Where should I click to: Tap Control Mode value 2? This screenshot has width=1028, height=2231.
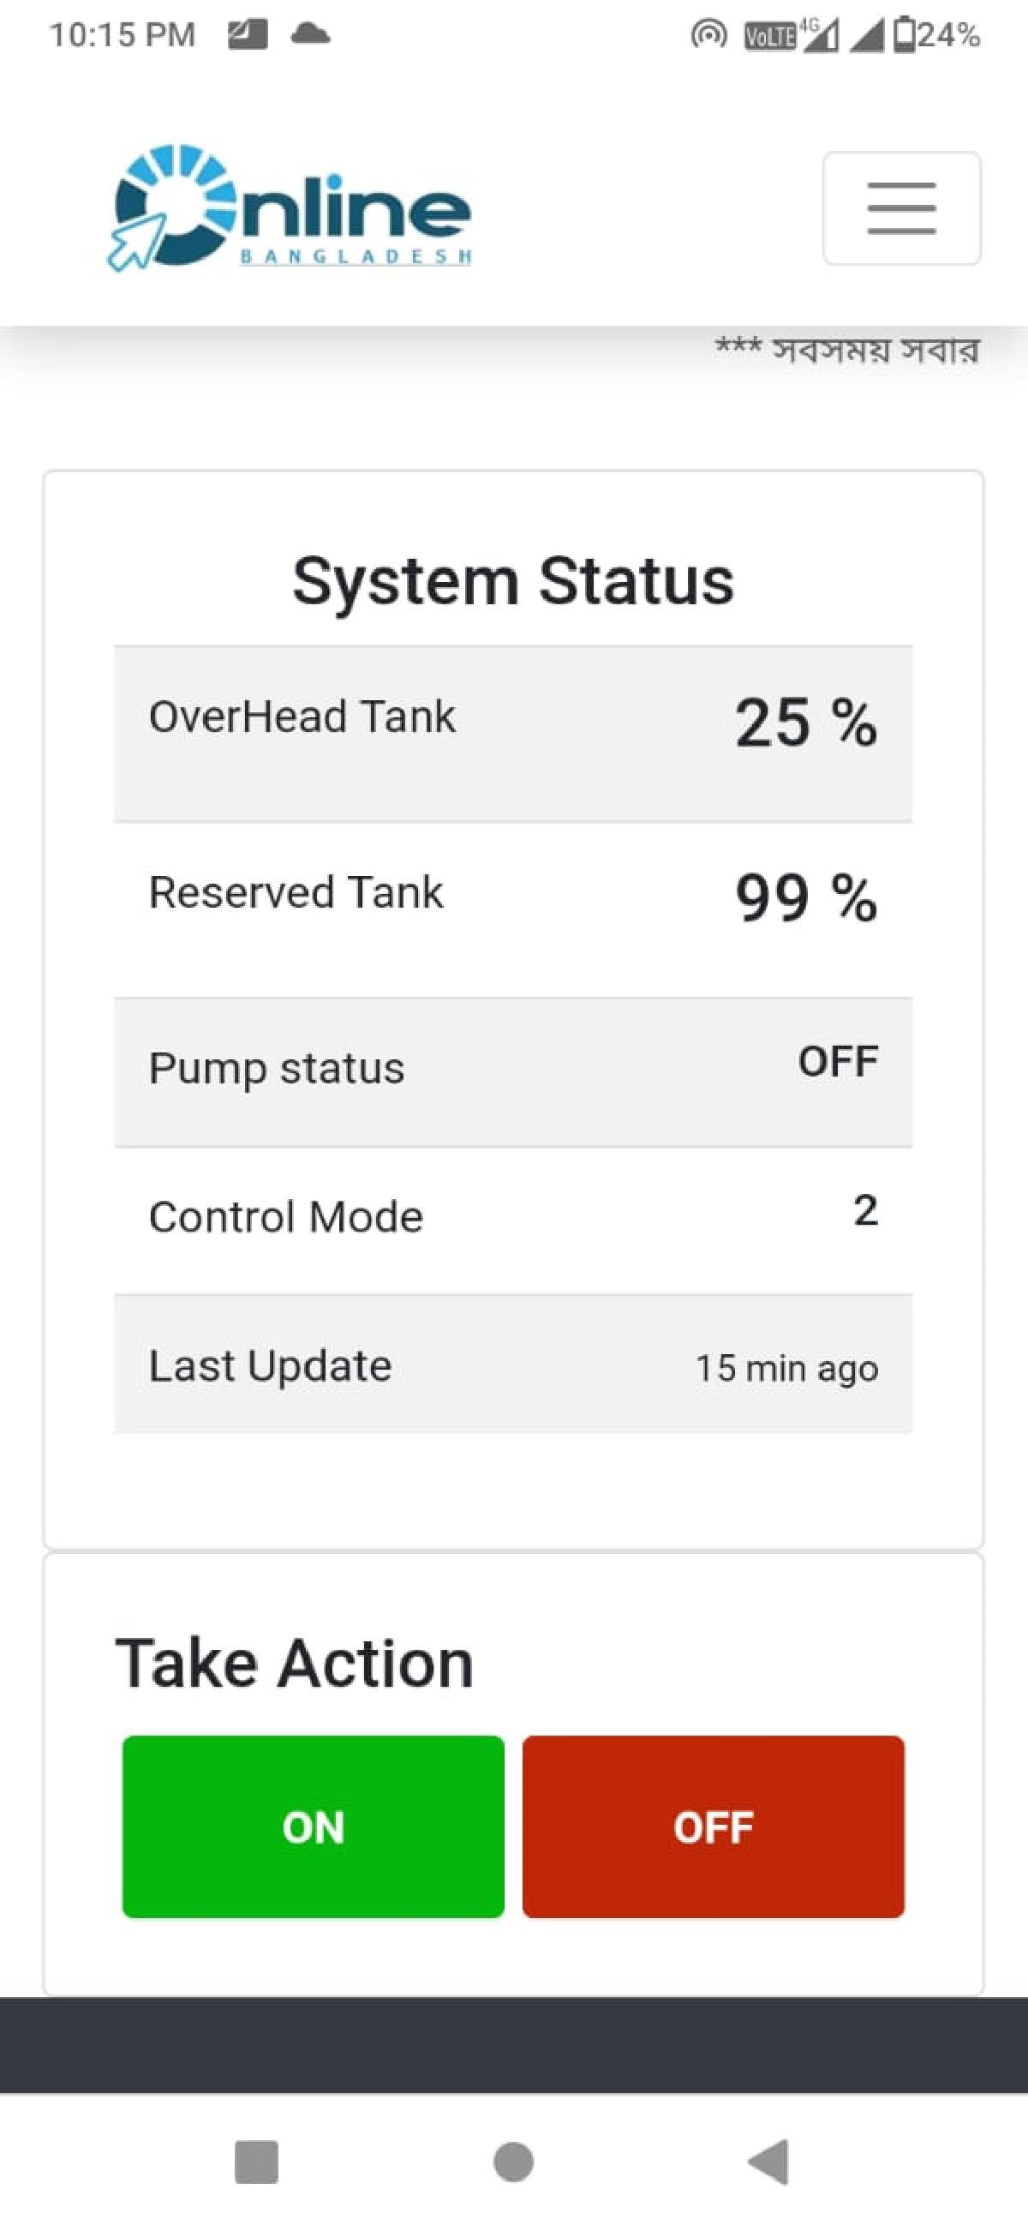point(865,1210)
